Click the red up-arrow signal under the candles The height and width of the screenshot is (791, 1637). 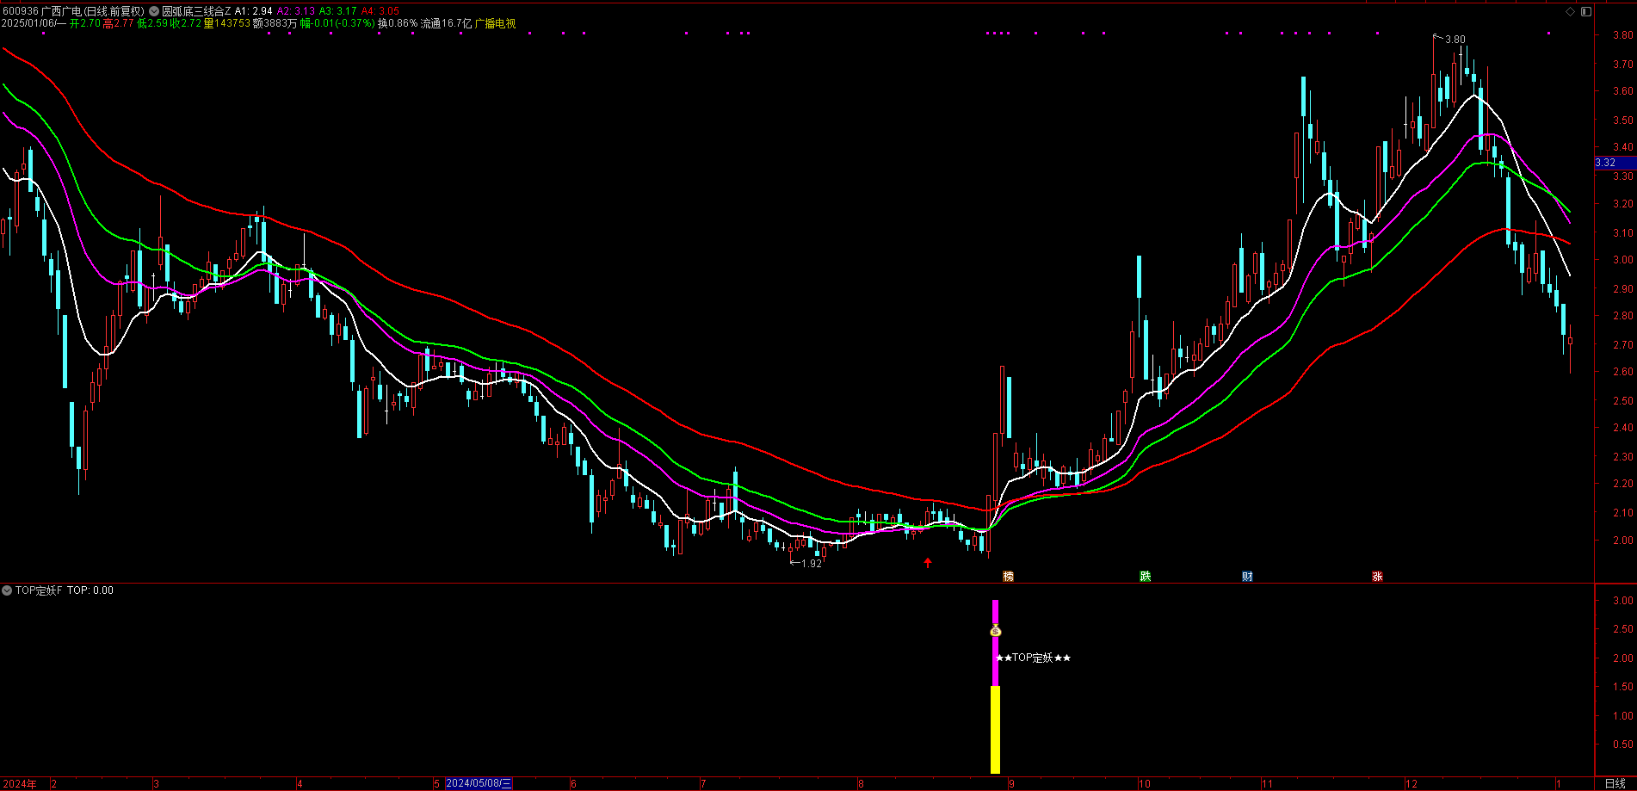928,563
